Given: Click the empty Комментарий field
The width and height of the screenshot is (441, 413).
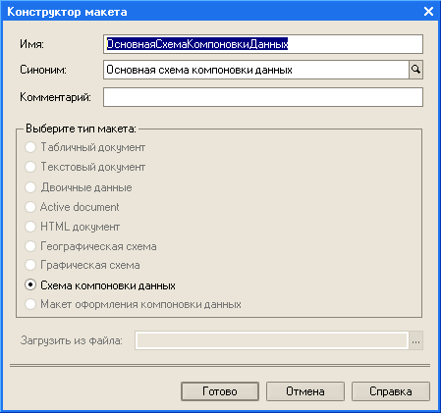Looking at the screenshot, I should (x=263, y=97).
